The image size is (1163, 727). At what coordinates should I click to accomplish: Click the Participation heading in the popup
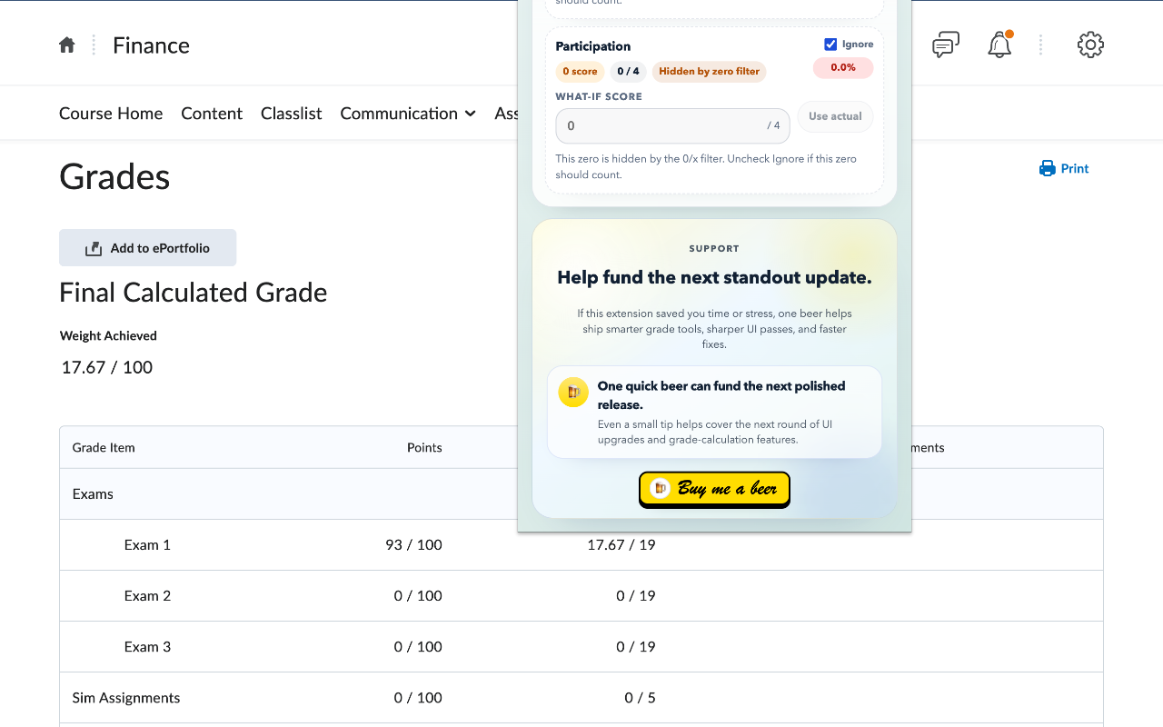point(593,46)
